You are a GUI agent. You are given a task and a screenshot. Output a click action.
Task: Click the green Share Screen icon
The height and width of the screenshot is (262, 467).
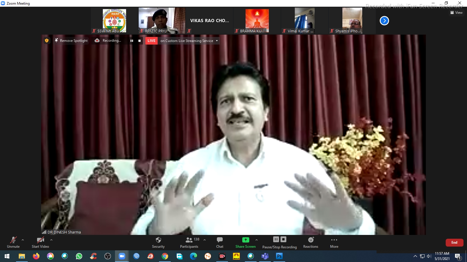pyautogui.click(x=245, y=240)
